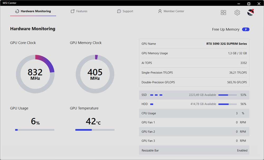Open MSI Center settings gear
264x160 pixels.
[x=237, y=12]
